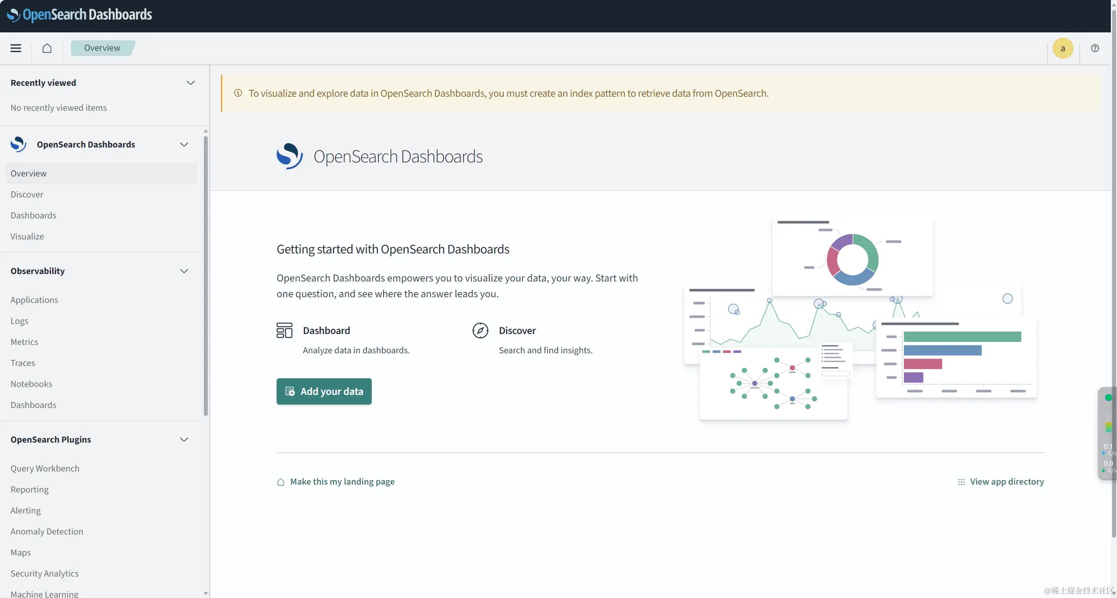This screenshot has height=598, width=1117.
Task: Collapse the OpenSearch Plugins nav group
Action: click(x=184, y=440)
